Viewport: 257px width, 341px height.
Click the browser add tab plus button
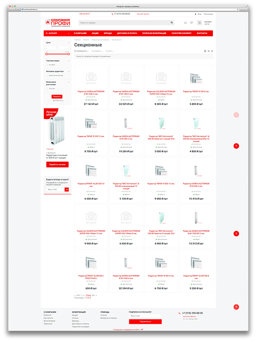(x=18, y=10)
